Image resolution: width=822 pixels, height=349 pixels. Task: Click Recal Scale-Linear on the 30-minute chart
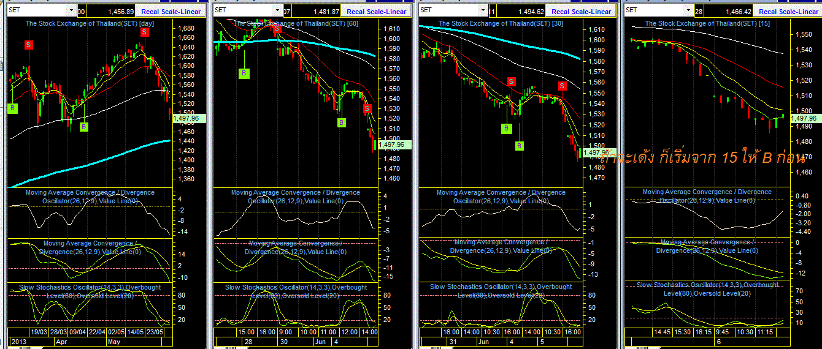582,12
